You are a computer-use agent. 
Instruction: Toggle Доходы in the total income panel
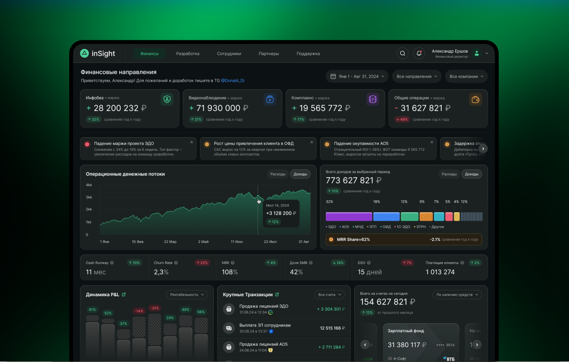(471, 174)
